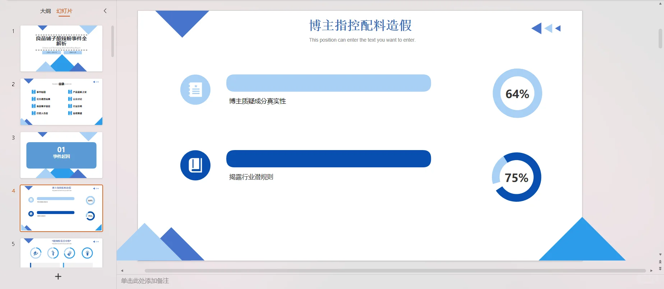Viewport: 664px width, 289px height.
Task: Click the vertical scrollbar up arrow
Action: [x=660, y=4]
